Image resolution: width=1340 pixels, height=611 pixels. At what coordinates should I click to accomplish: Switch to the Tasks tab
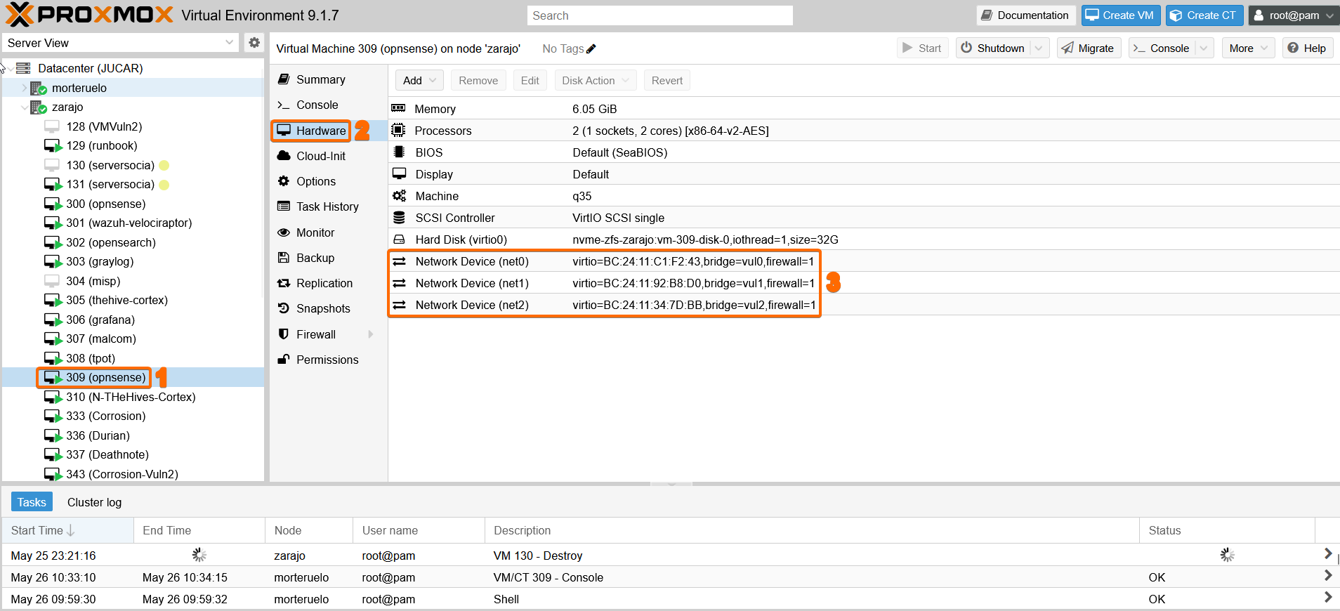(32, 502)
